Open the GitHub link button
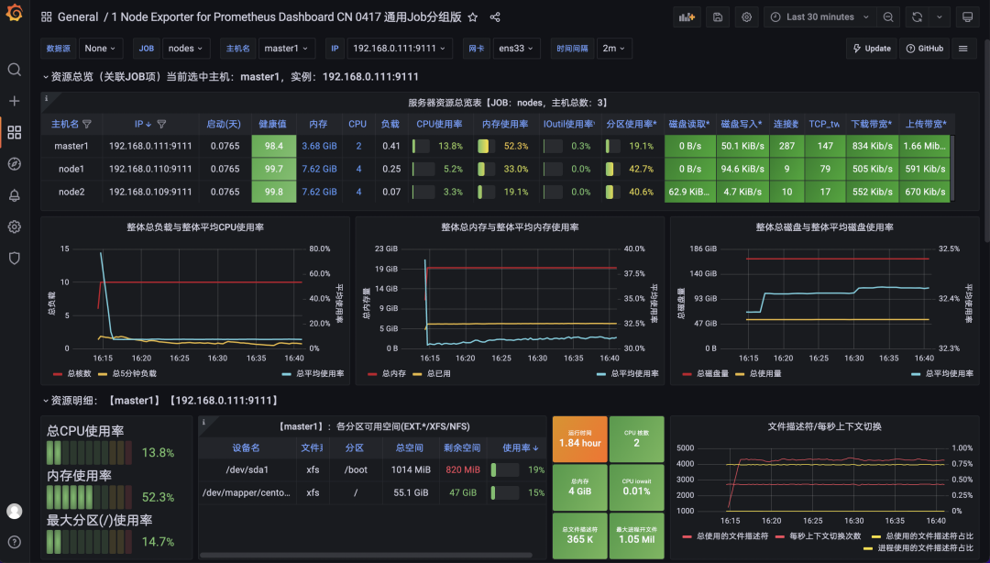The height and width of the screenshot is (563, 990). [x=925, y=48]
